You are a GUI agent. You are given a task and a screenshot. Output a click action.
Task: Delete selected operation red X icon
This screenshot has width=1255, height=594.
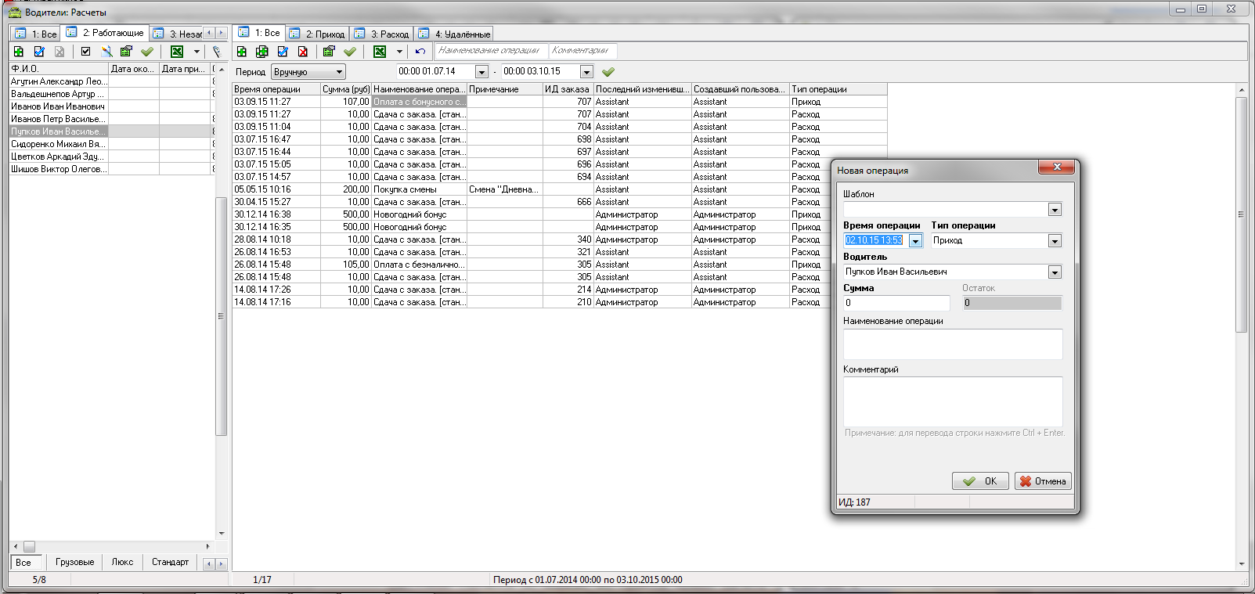(x=303, y=52)
